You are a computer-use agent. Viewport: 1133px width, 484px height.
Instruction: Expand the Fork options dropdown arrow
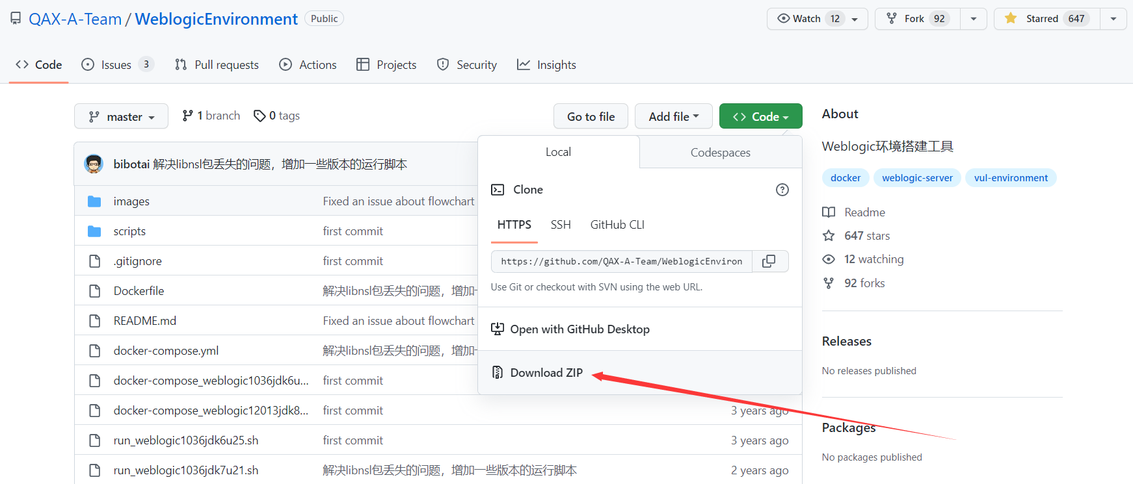(x=974, y=19)
